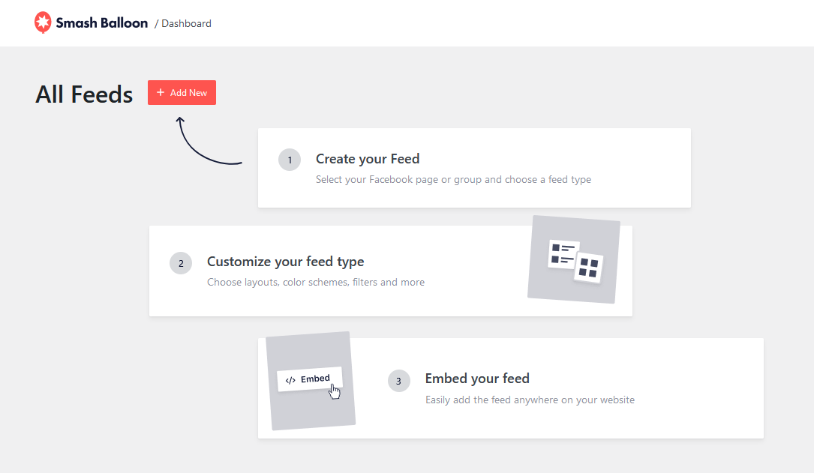This screenshot has height=473, width=814.
Task: Click the Smash Balloon logo icon
Action: 44,22
